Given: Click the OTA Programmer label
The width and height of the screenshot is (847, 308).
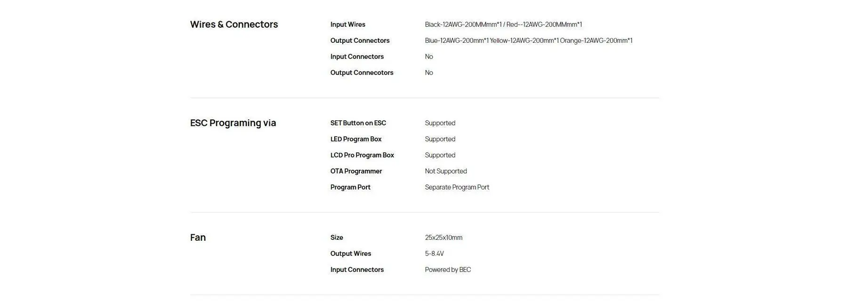Looking at the screenshot, I should (356, 171).
